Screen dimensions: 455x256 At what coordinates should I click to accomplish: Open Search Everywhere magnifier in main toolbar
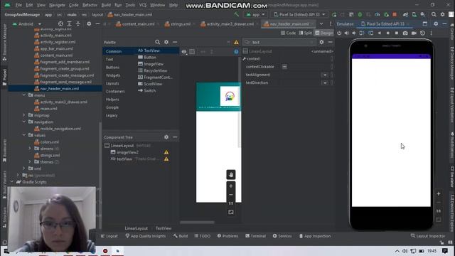pyautogui.click(x=434, y=14)
